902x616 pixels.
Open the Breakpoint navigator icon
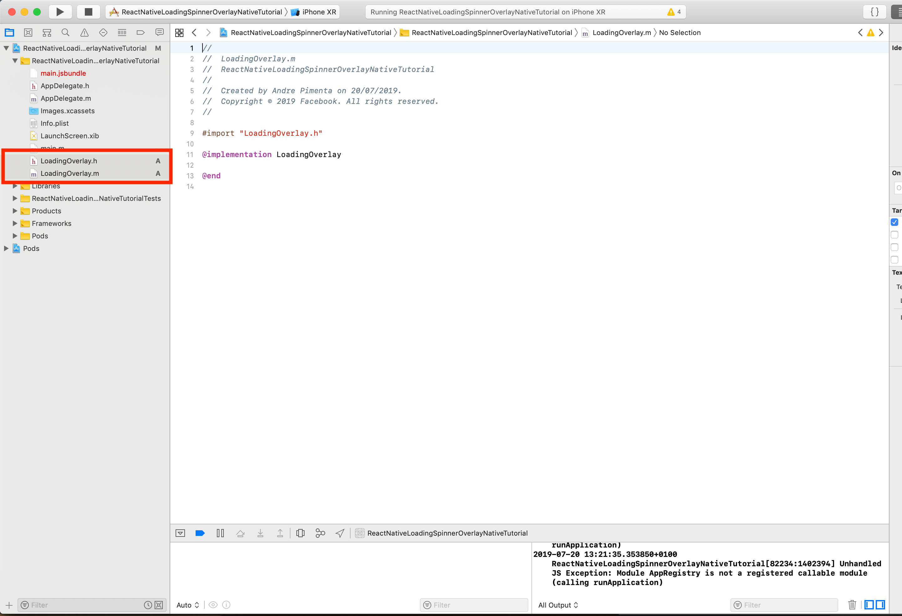pyautogui.click(x=141, y=33)
